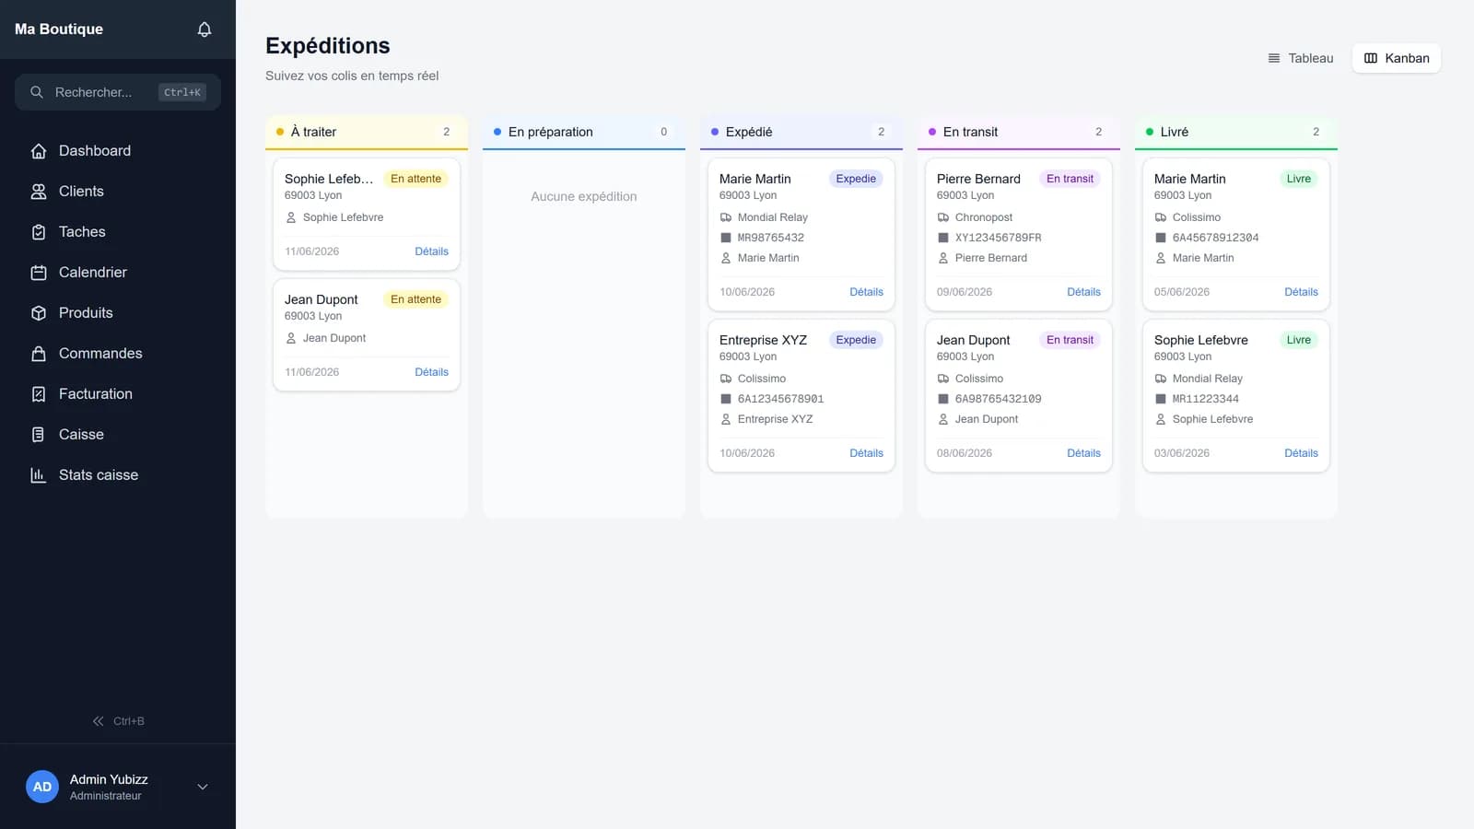Click person icon beside Pierre Bernard recipient
This screenshot has height=829, width=1474.
[943, 258]
